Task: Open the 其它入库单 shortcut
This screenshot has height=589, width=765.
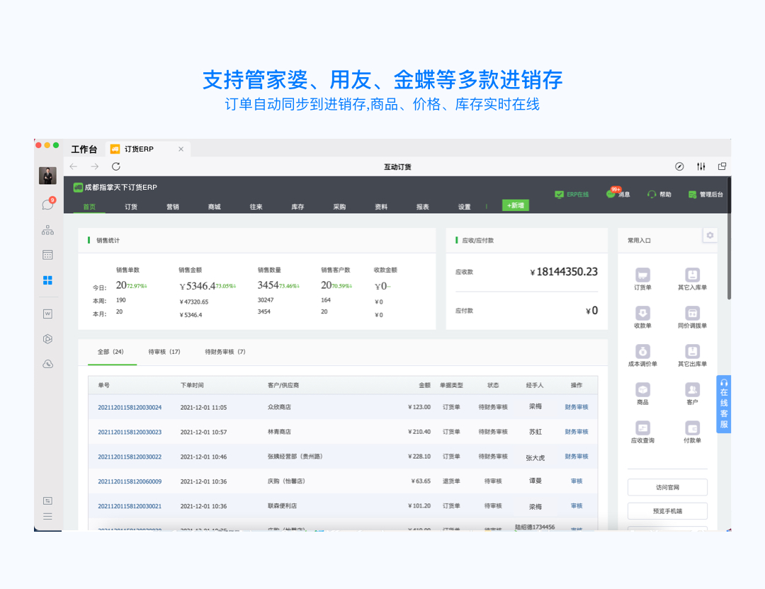Action: (x=692, y=279)
